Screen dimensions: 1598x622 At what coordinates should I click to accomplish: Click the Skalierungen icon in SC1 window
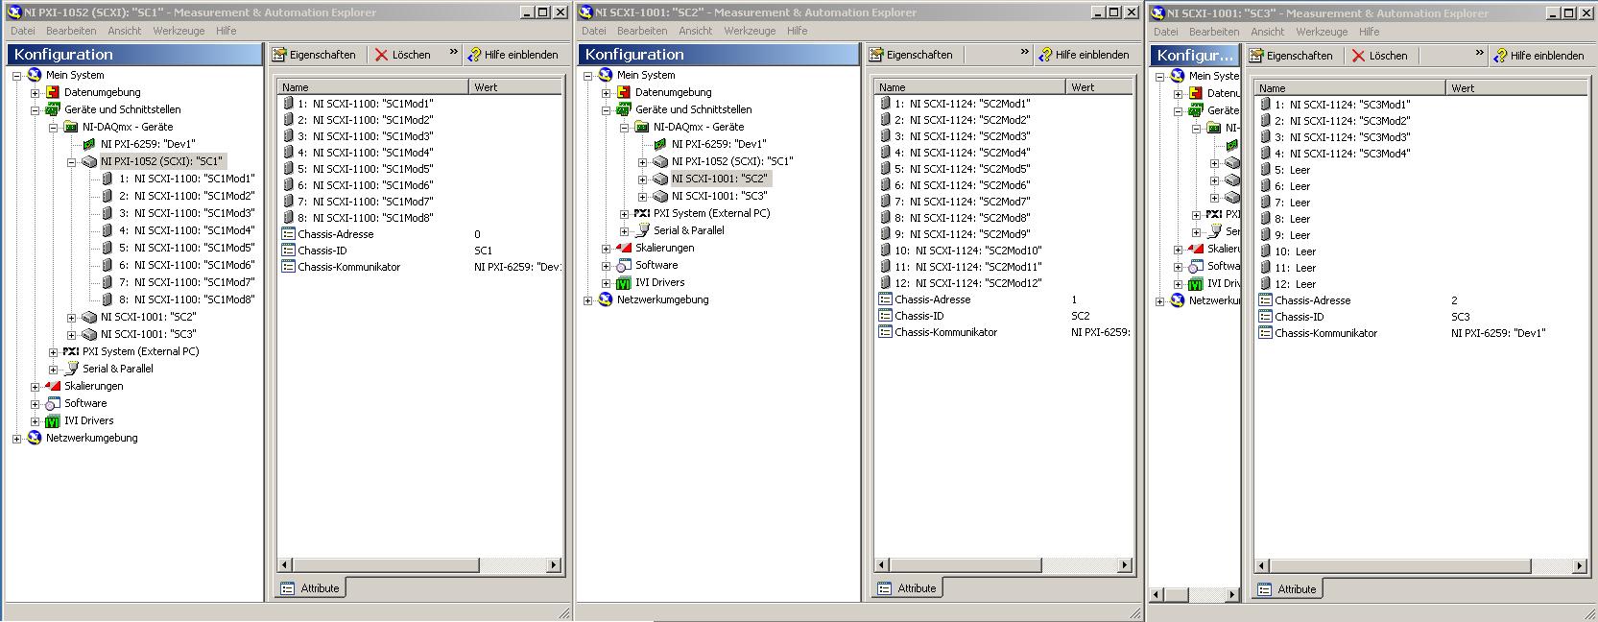[53, 386]
